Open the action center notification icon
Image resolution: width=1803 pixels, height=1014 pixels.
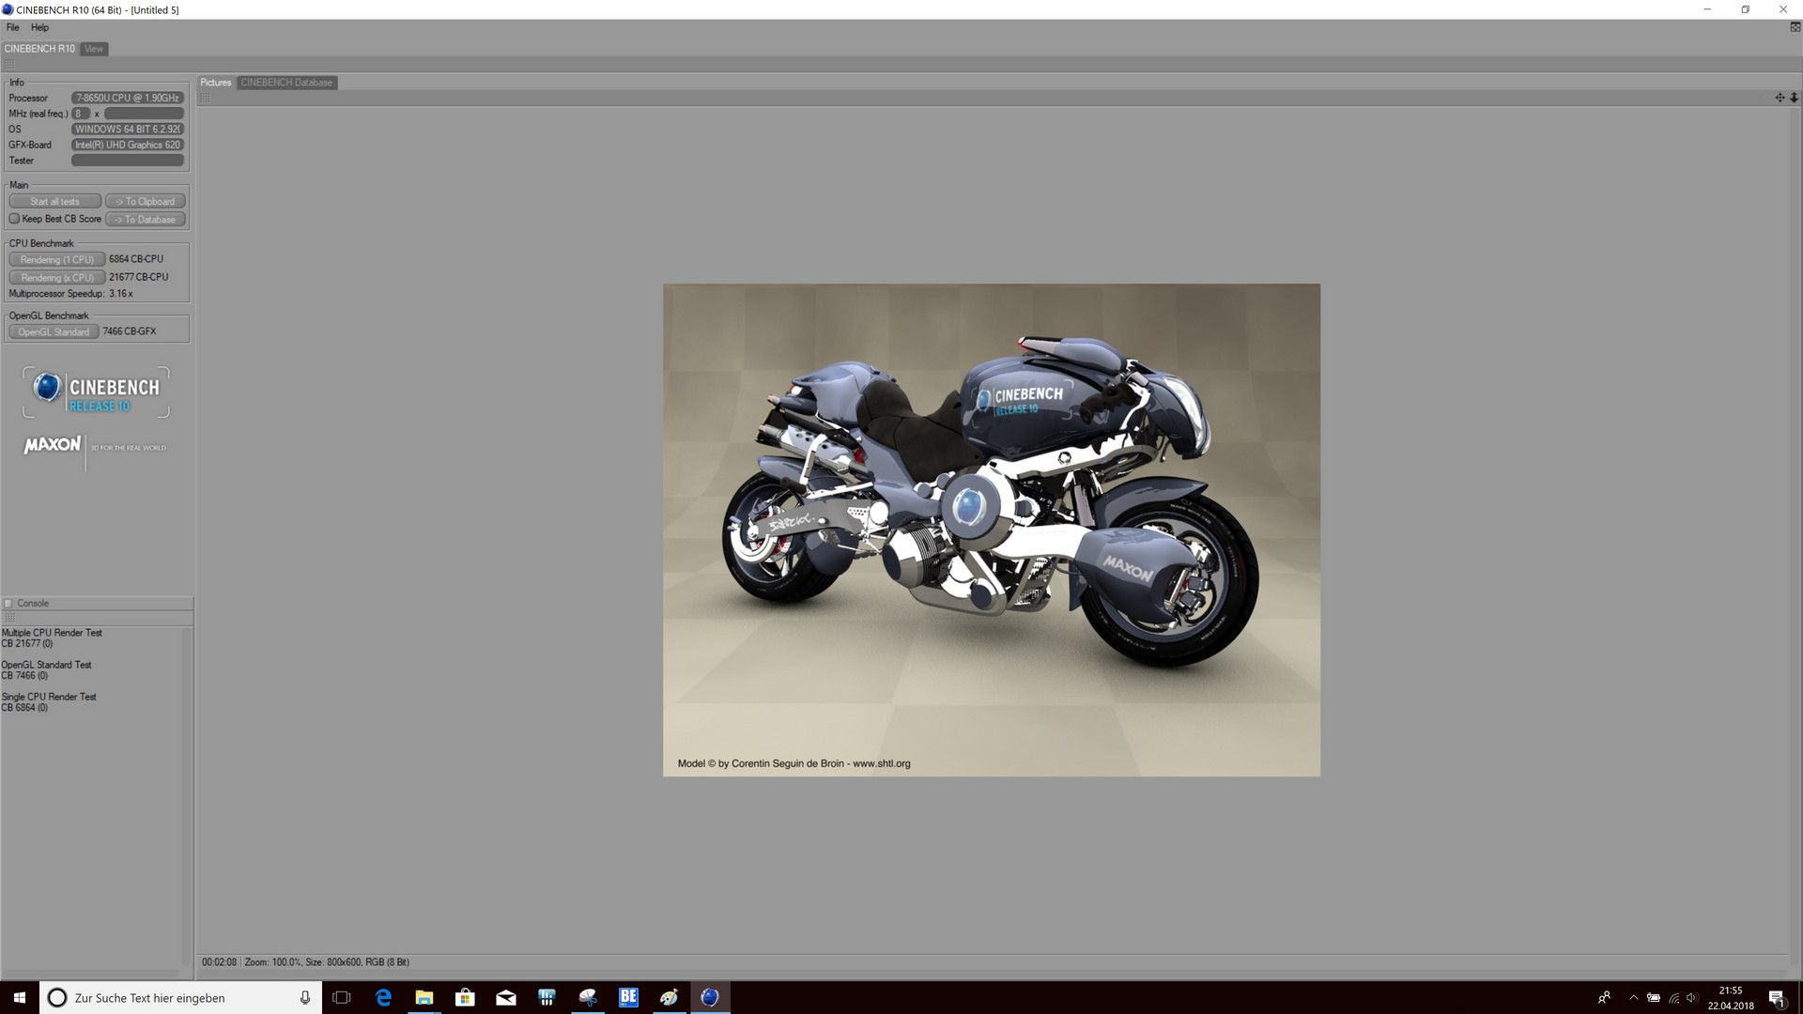pyautogui.click(x=1776, y=998)
